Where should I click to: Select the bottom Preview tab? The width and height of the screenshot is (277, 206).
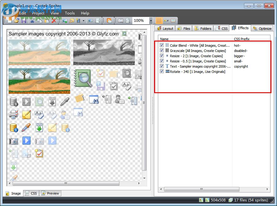(50, 193)
